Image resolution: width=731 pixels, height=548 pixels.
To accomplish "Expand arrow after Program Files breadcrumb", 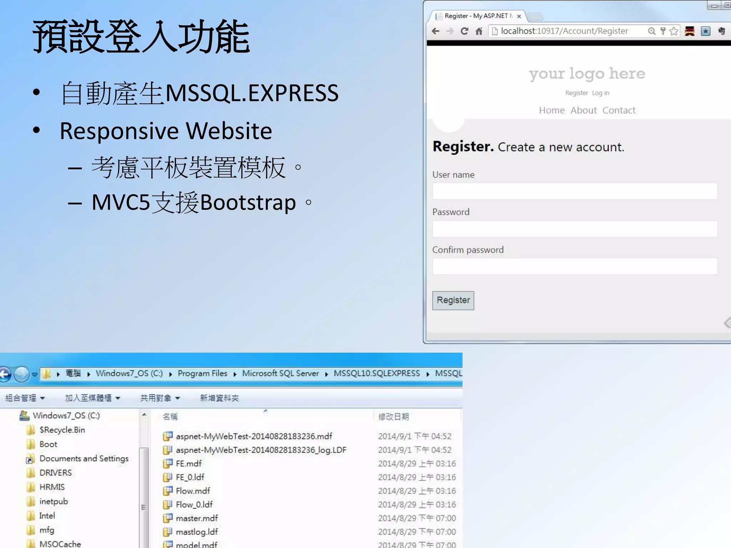I will [235, 374].
